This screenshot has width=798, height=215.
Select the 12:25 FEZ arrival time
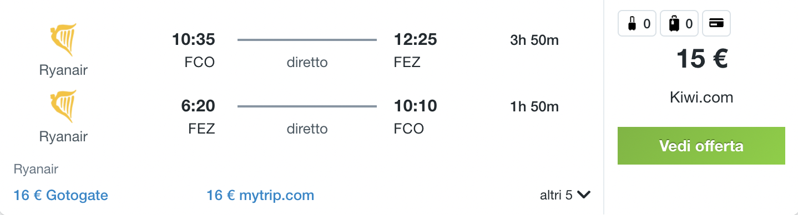[x=415, y=39]
